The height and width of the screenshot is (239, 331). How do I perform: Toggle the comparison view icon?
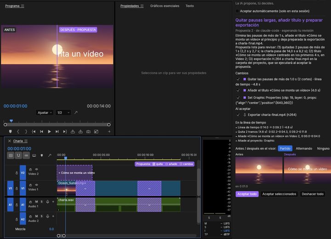point(96,131)
